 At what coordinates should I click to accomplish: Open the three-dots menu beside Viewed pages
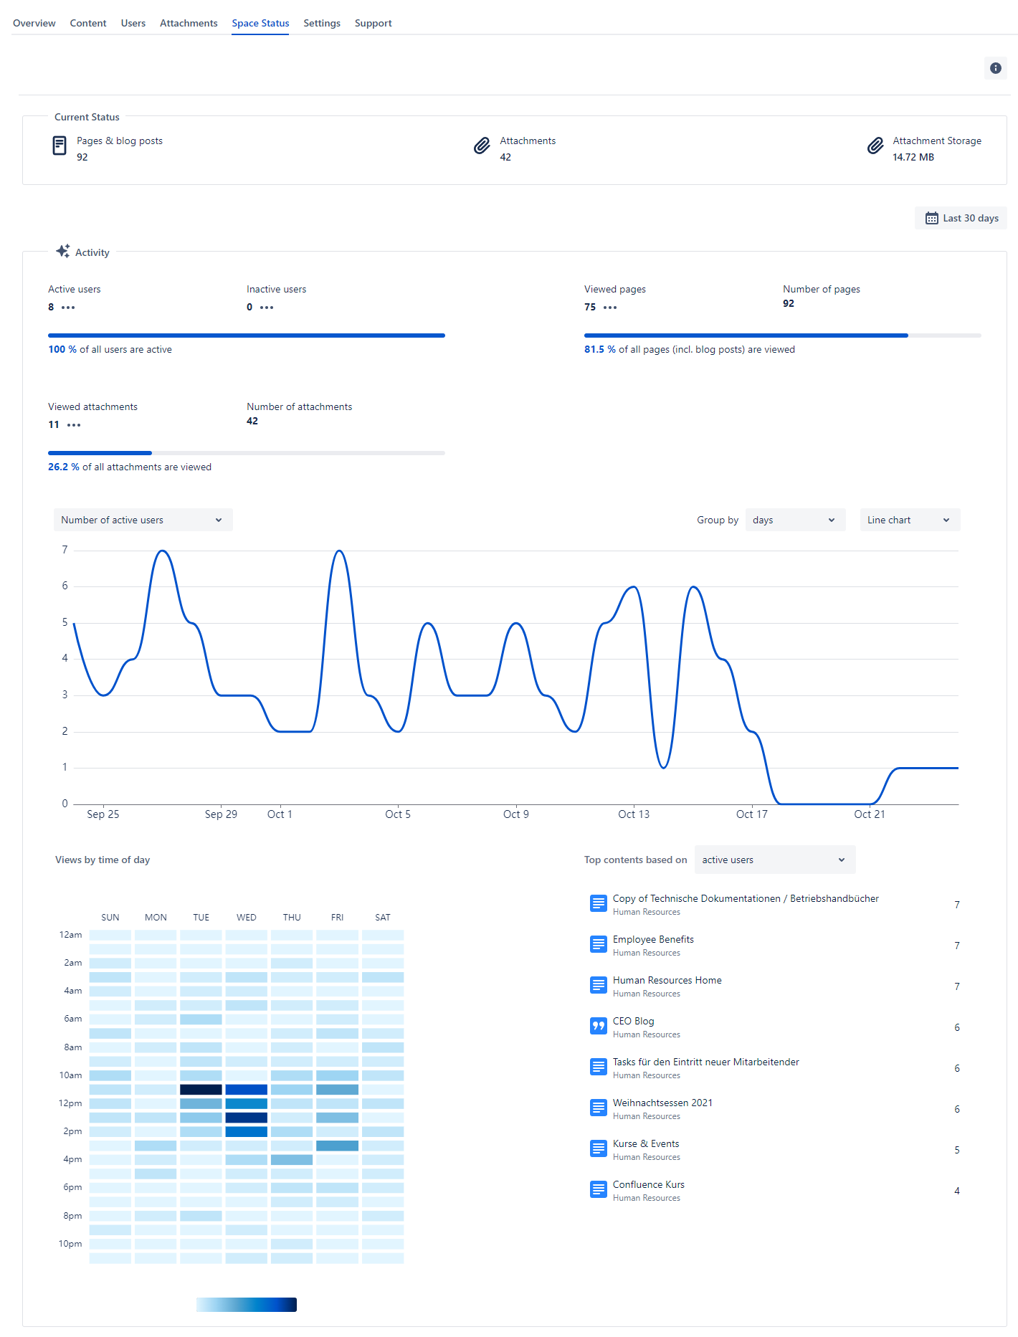point(610,308)
